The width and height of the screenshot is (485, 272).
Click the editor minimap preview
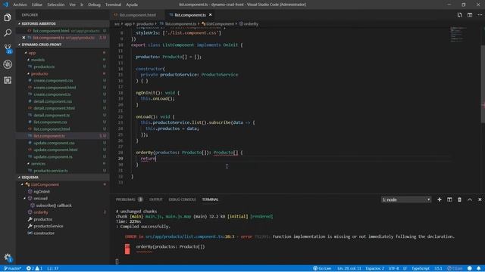[458, 34]
